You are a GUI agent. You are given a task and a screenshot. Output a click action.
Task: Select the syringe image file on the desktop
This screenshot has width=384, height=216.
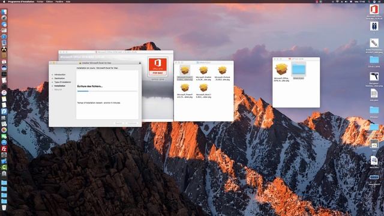click(x=374, y=43)
